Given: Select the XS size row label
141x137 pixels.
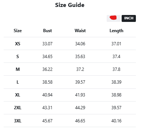Looking at the screenshot, I should (18, 44).
